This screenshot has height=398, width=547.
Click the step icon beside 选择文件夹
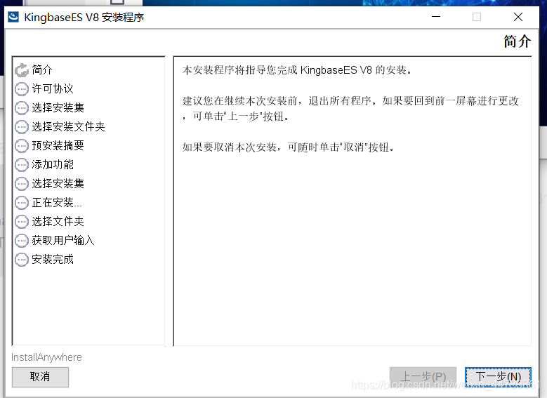tap(22, 222)
